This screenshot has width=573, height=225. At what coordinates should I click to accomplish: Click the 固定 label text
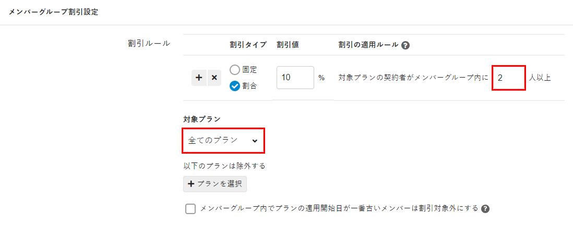coord(249,69)
